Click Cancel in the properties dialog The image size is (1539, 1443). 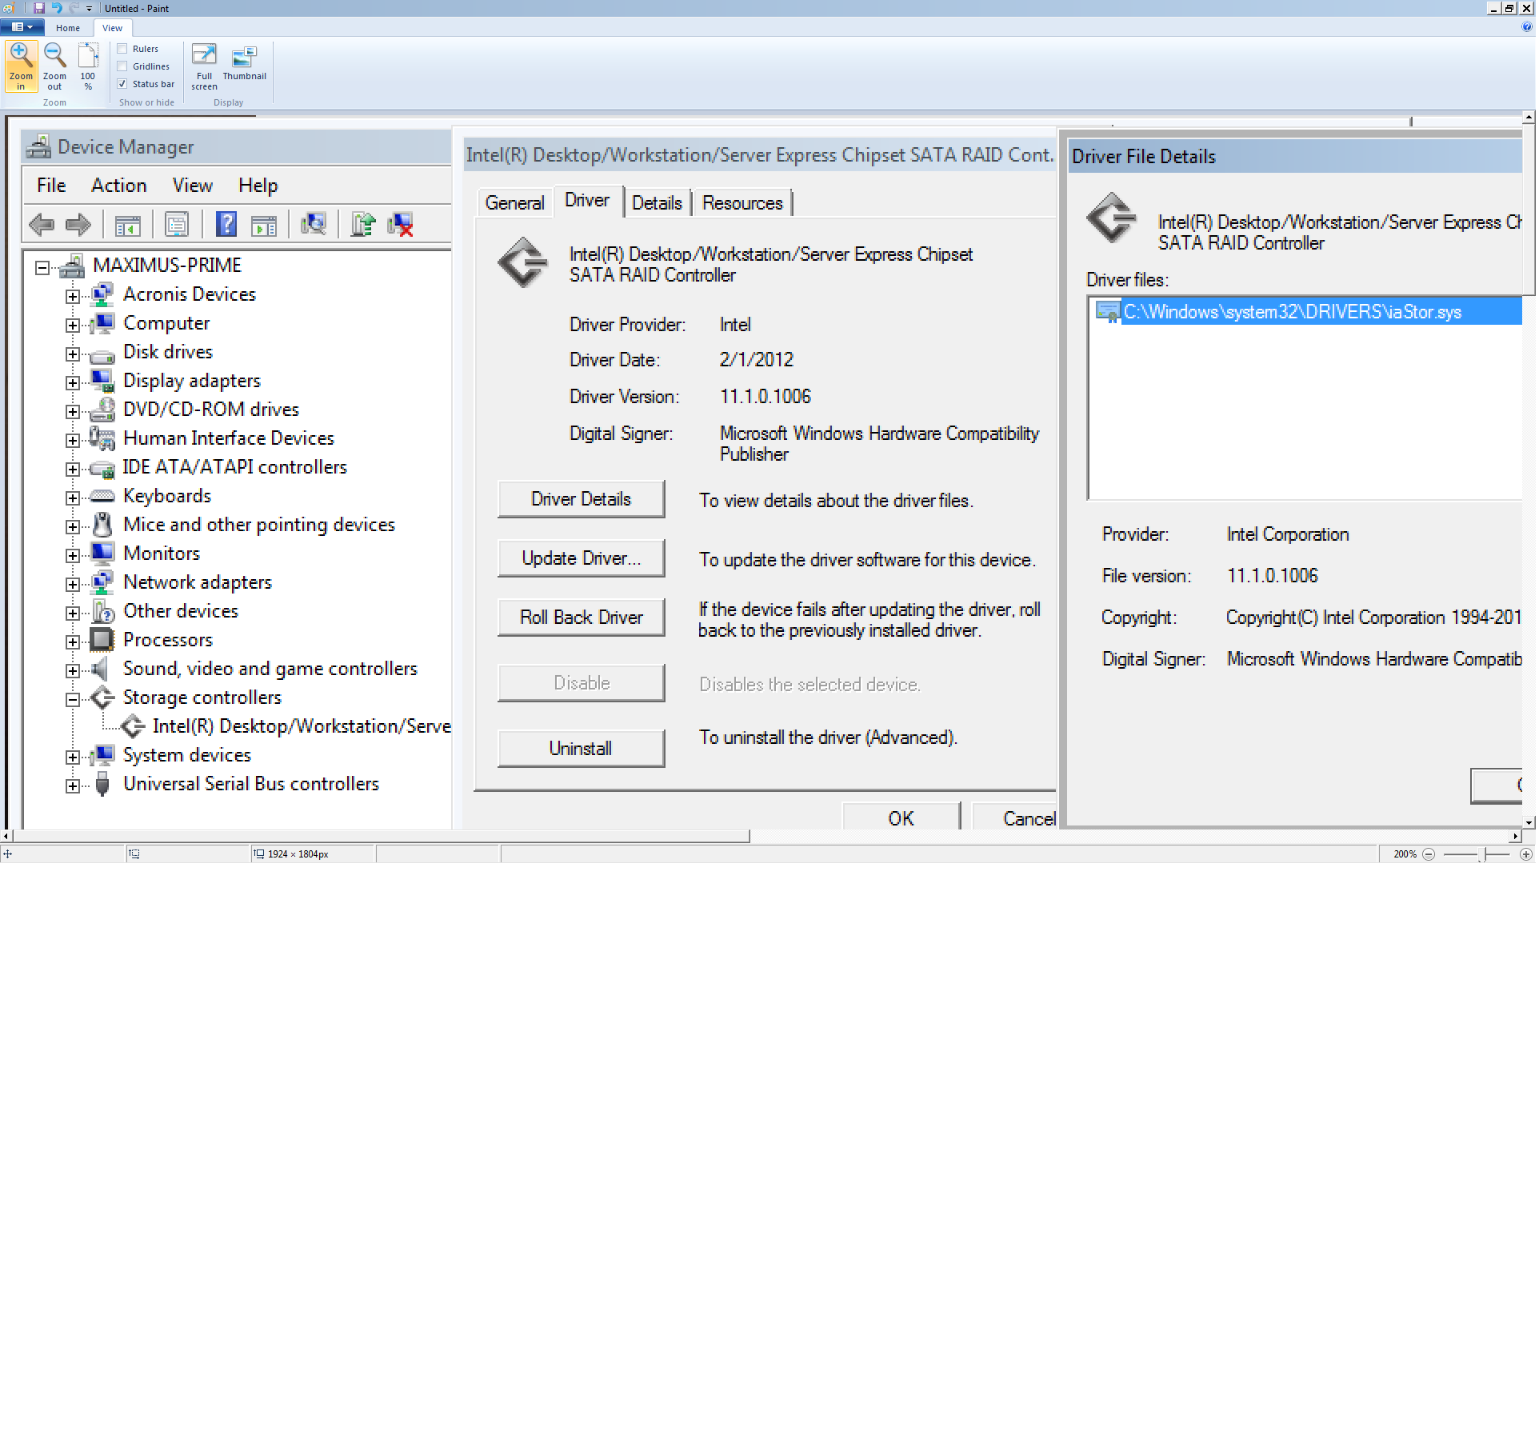1014,817
